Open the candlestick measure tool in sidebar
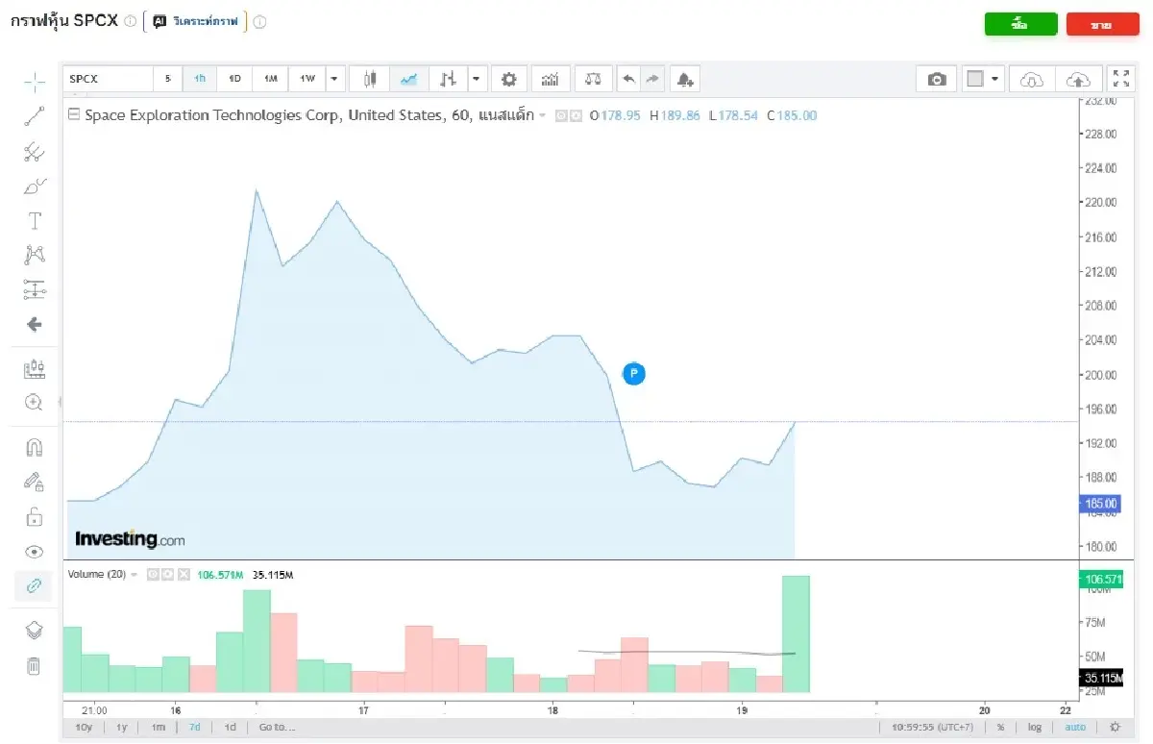 tap(34, 368)
